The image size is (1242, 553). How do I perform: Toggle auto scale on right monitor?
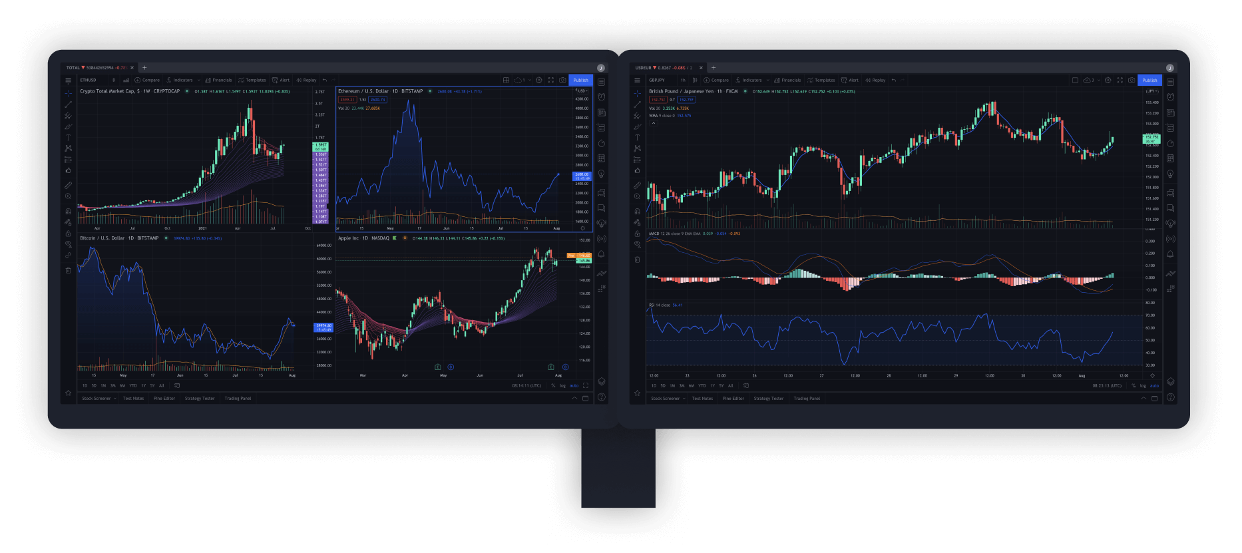pyautogui.click(x=1154, y=385)
